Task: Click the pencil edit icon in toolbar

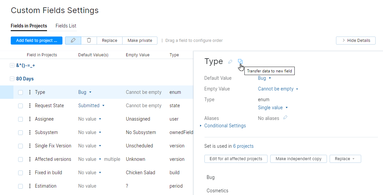Action: (73, 40)
